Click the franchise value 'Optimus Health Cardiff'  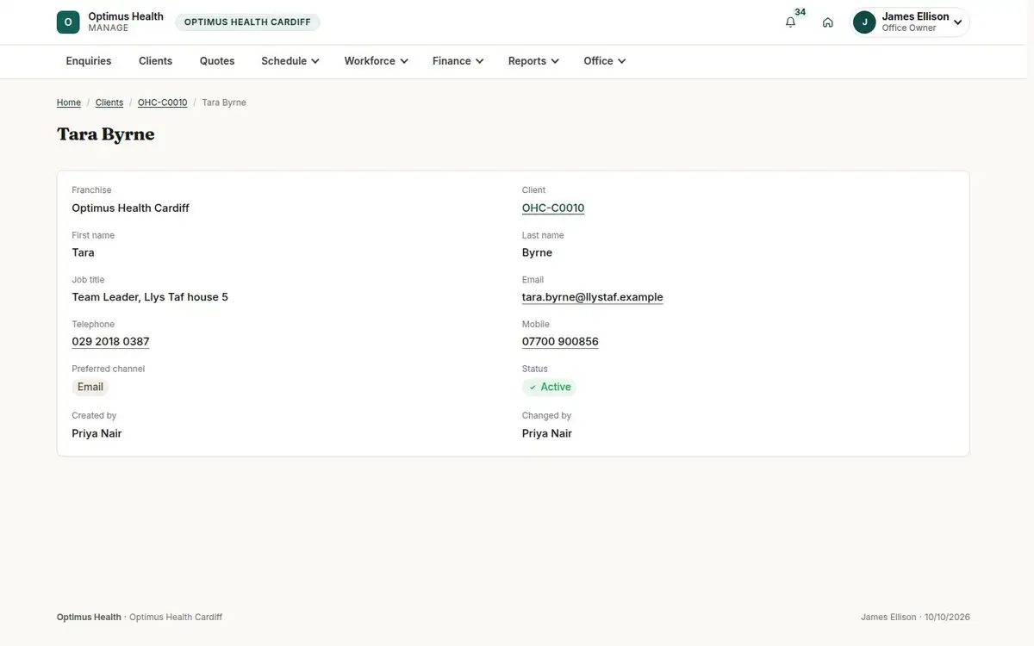[130, 208]
